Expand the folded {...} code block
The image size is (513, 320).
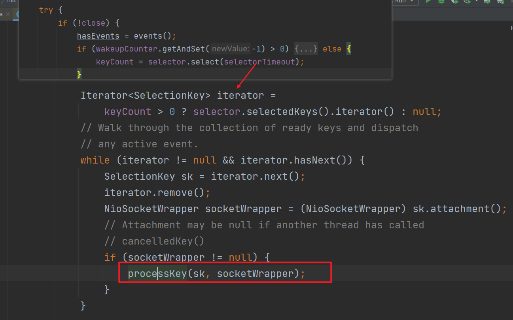click(306, 49)
